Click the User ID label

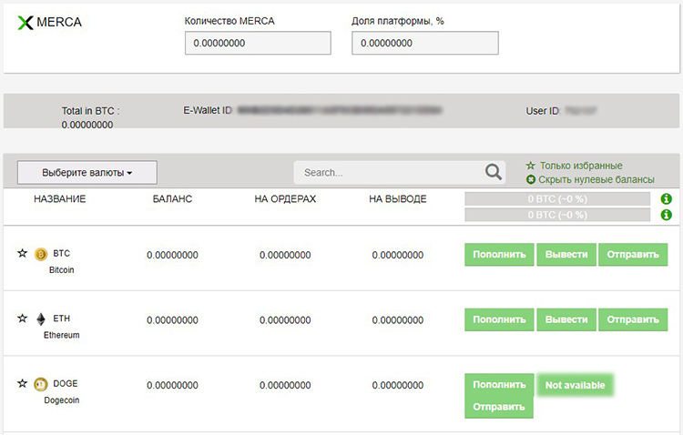(x=543, y=111)
